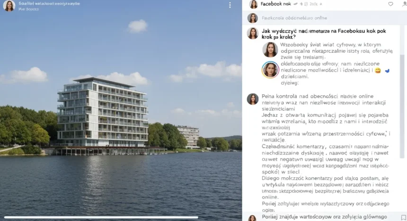Click the poster's avatar at top left
The width and height of the screenshot is (407, 221).
point(9,6)
